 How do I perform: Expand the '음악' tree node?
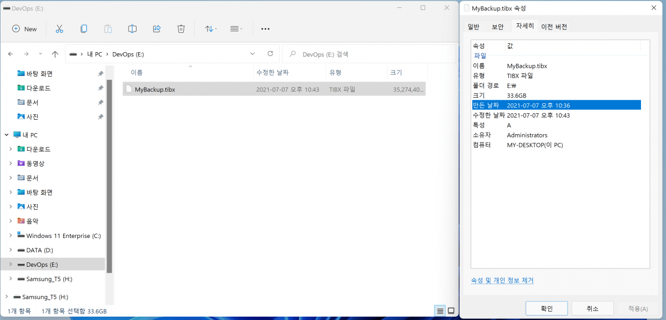[11, 221]
